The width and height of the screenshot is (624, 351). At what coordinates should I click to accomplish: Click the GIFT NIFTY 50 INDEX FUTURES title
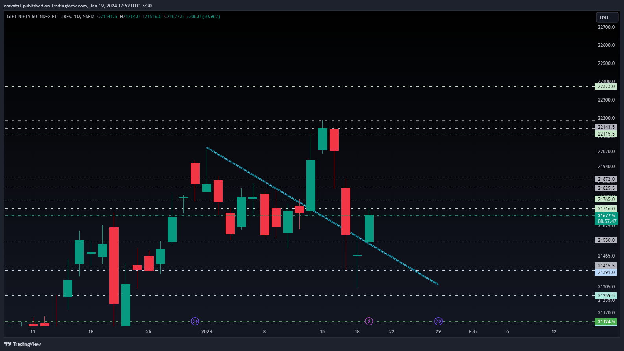click(x=39, y=17)
